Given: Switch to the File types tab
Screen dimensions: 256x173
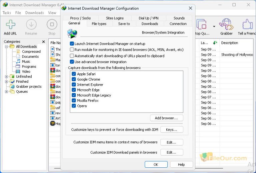Looking at the screenshot, I should click(99, 24).
